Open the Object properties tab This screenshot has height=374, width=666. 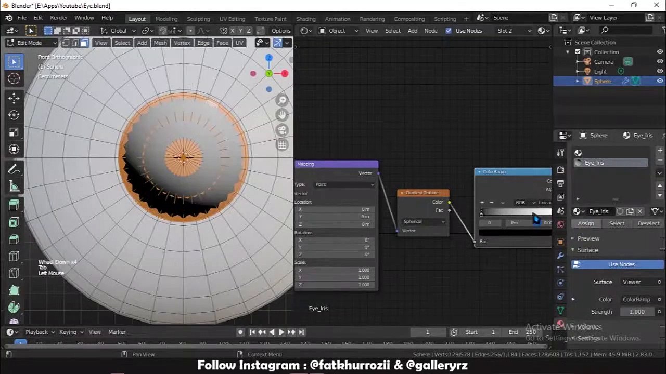[560, 242]
